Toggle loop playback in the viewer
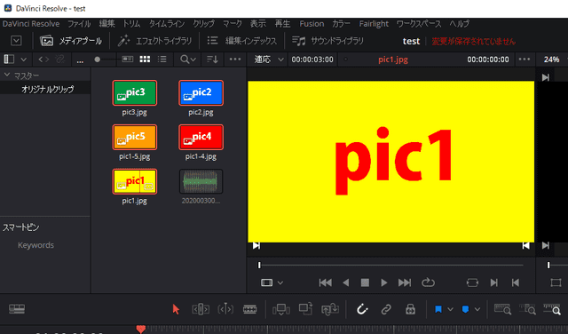The image size is (568, 334). click(428, 282)
